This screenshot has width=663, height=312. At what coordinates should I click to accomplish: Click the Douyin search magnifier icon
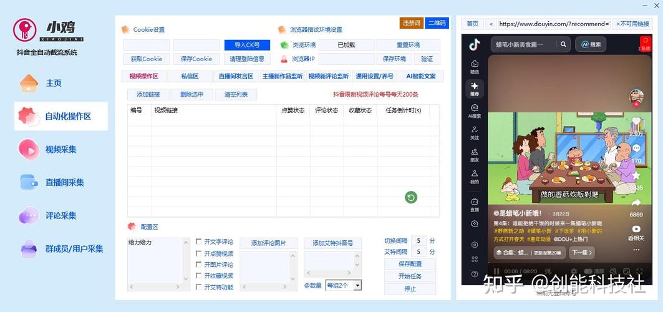563,44
